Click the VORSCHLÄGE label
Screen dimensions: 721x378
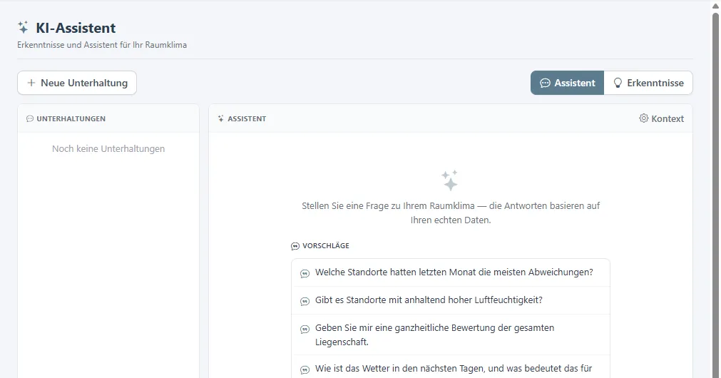(x=325, y=245)
